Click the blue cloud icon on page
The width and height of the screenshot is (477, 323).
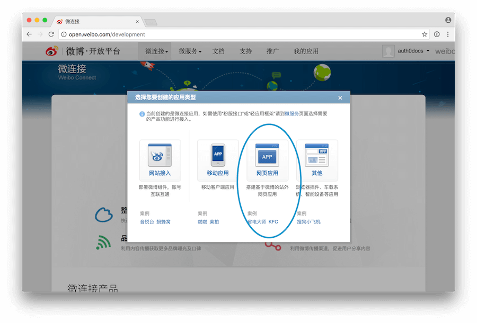coord(104,215)
